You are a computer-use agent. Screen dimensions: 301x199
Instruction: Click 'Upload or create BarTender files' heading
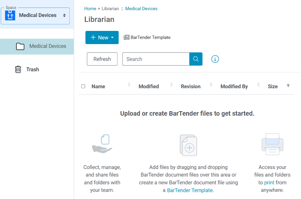(187, 113)
